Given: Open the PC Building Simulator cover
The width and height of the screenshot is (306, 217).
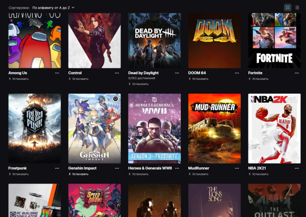Looking at the screenshot, I should pos(35,200).
